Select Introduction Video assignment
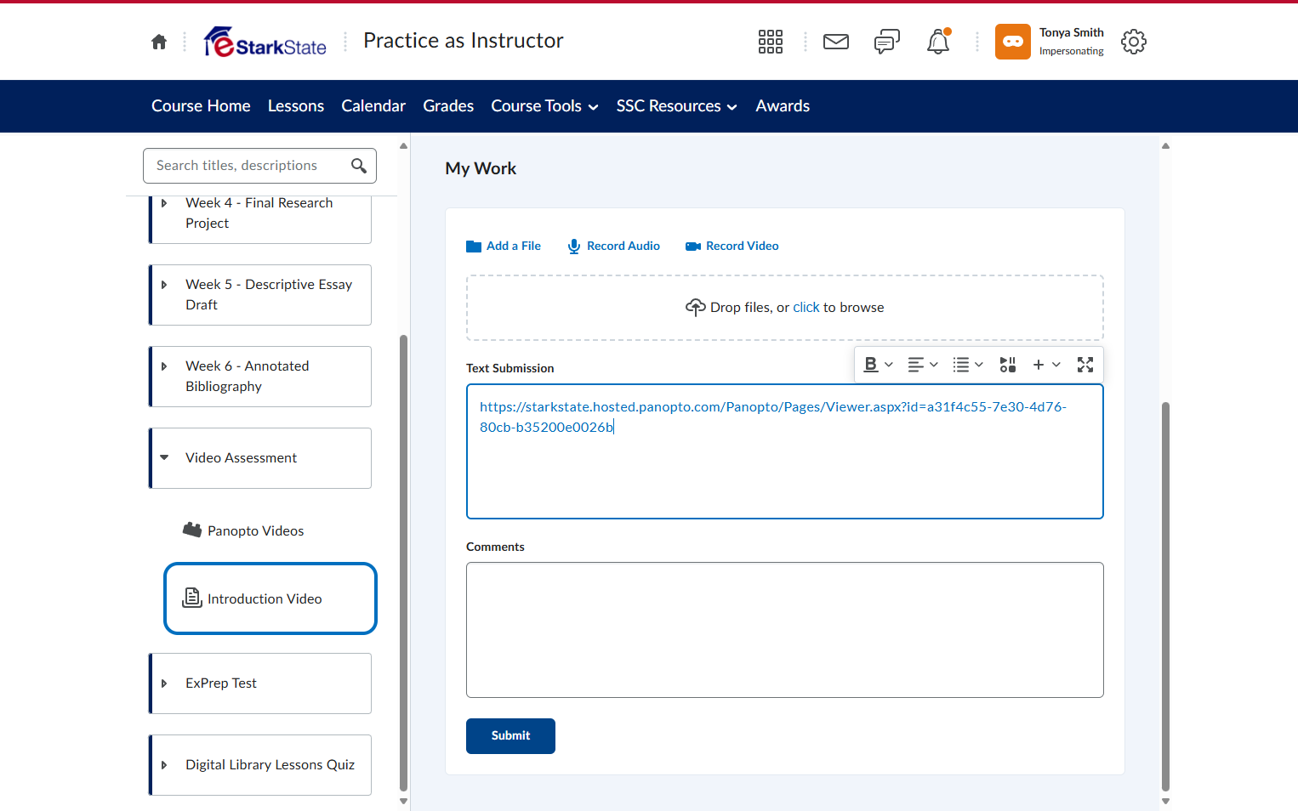Viewport: 1298px width, 811px height. pos(270,598)
